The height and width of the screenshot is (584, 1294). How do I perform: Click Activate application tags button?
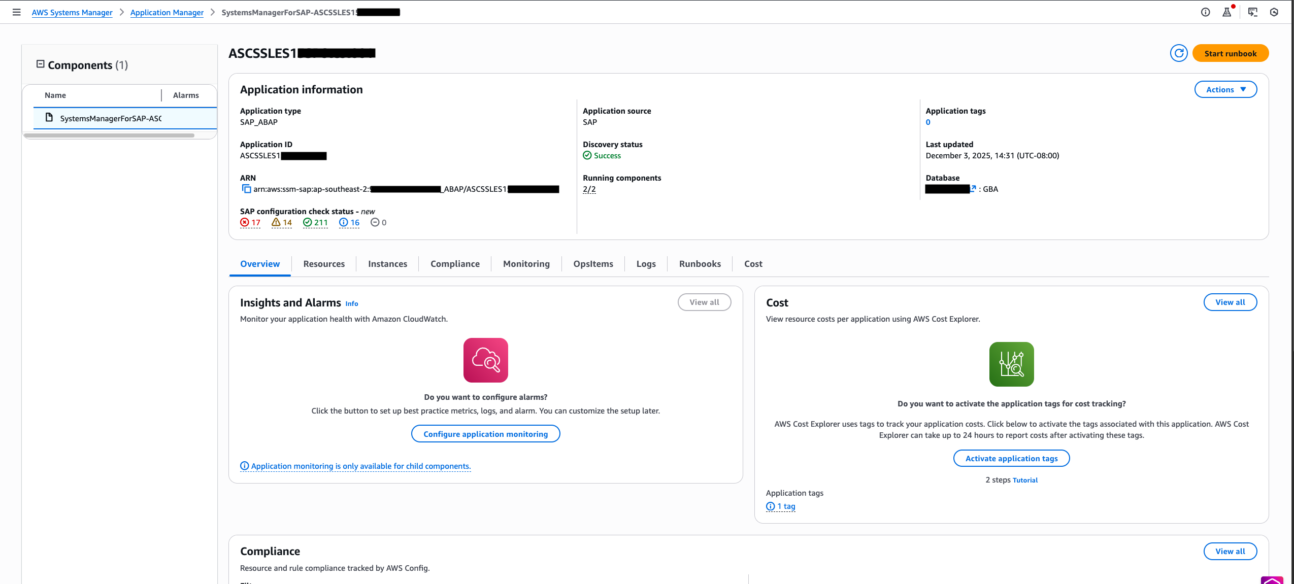click(x=1011, y=459)
